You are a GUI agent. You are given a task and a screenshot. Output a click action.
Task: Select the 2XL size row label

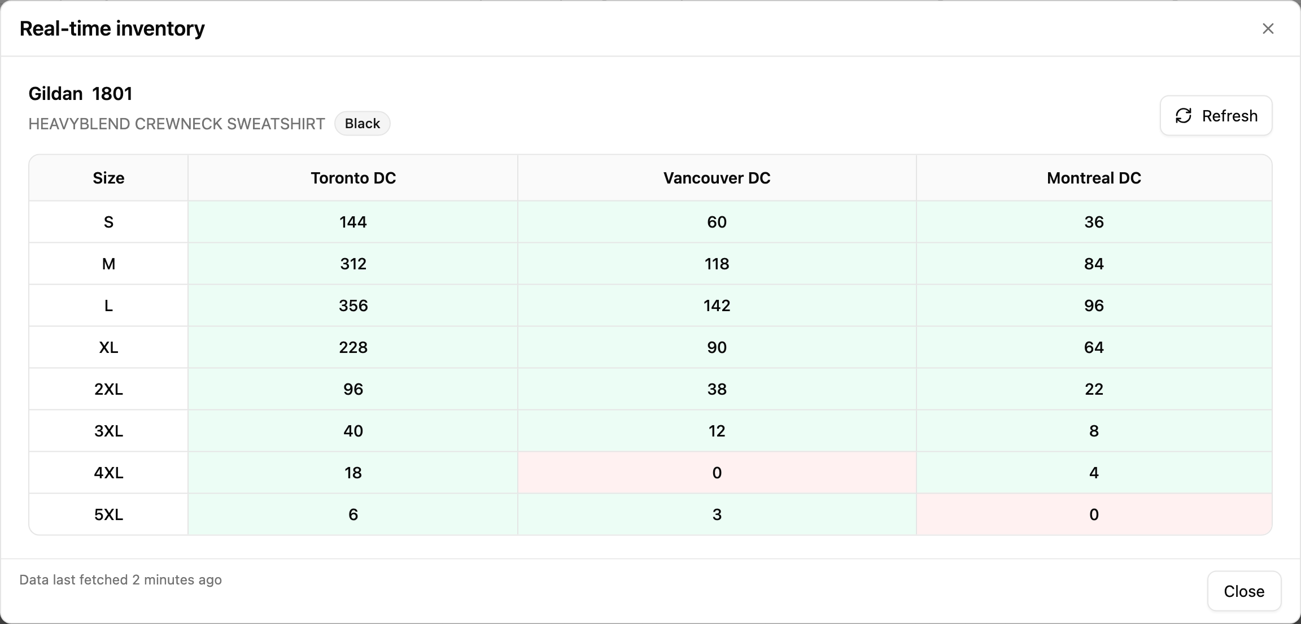point(108,389)
